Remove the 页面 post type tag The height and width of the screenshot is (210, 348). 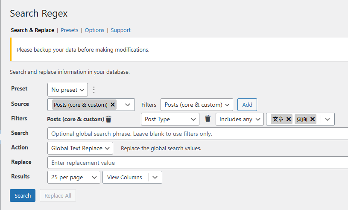click(x=313, y=120)
